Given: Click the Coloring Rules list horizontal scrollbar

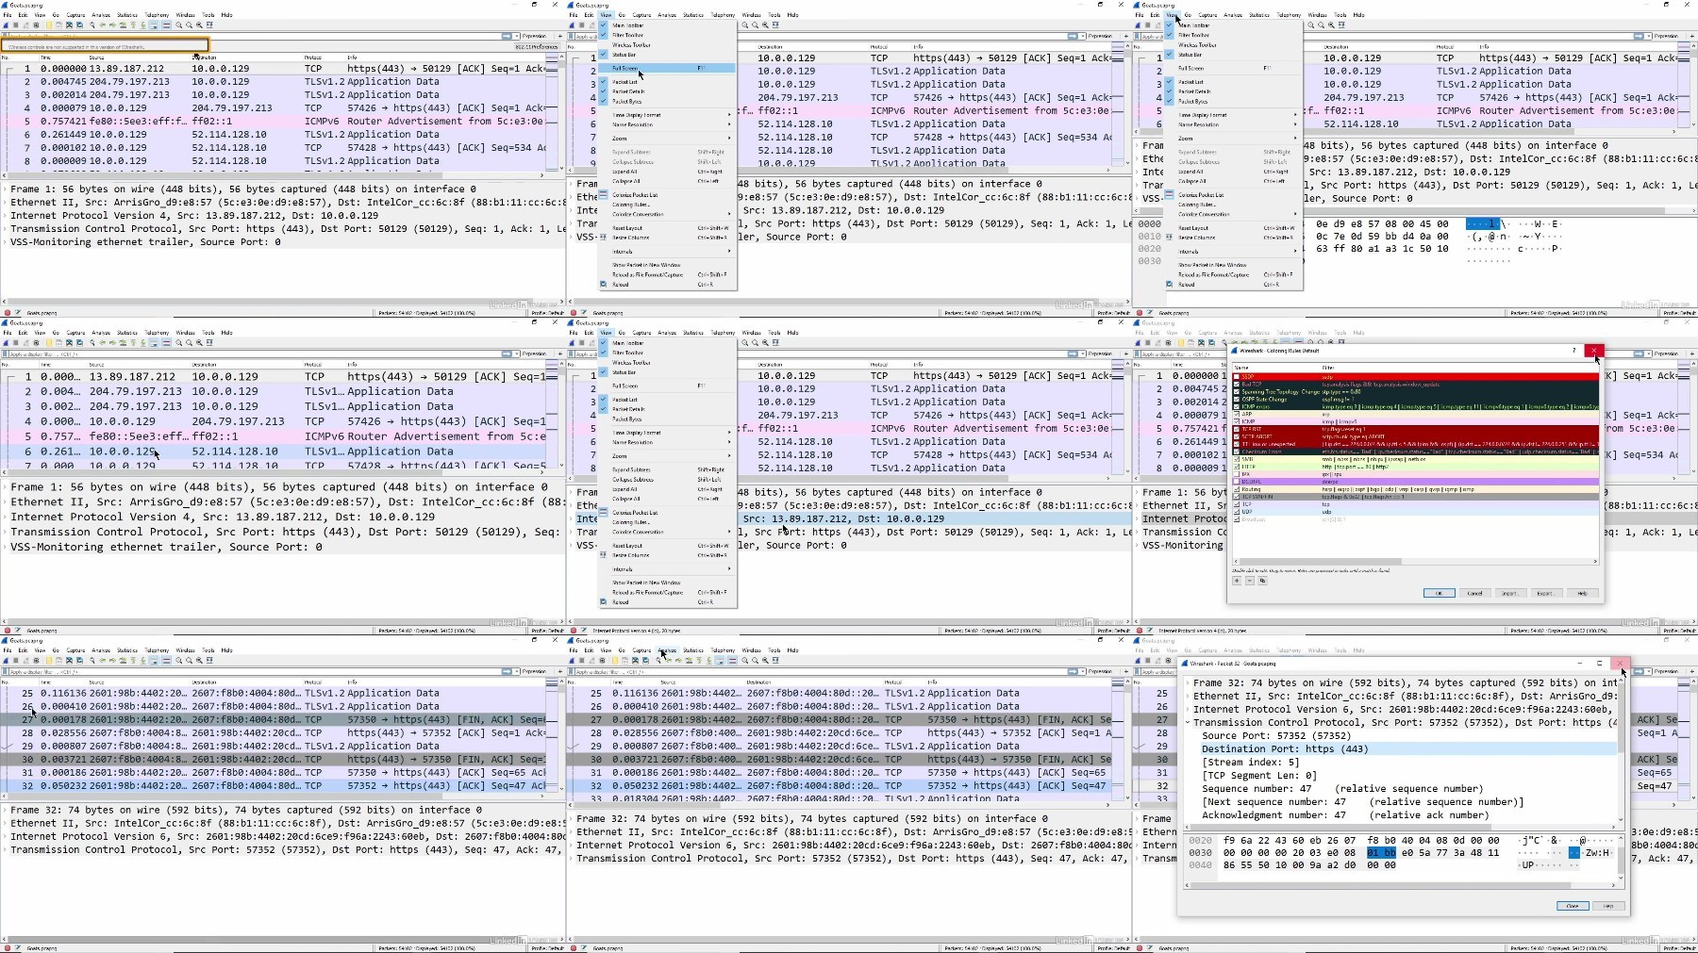Looking at the screenshot, I should coord(1415,562).
